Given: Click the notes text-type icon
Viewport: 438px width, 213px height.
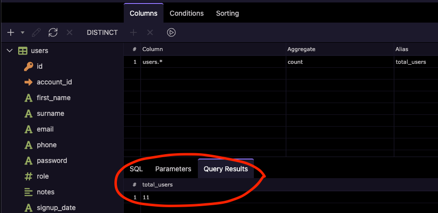Looking at the screenshot, I should 28,192.
